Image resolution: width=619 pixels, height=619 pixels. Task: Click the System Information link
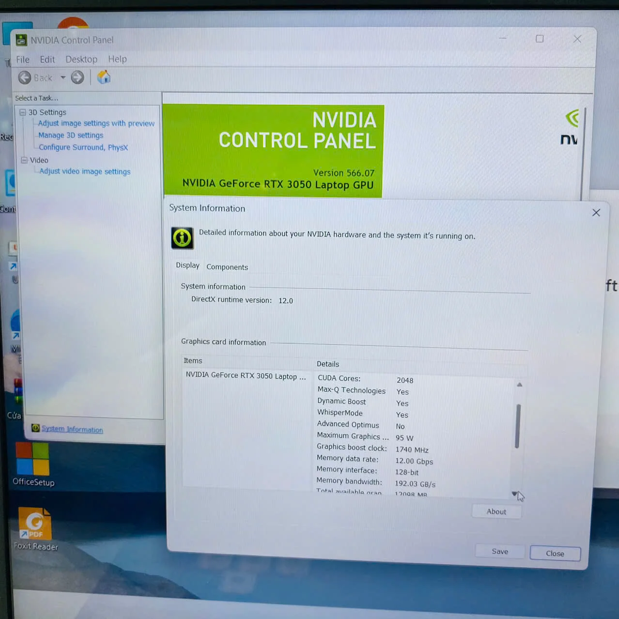tap(72, 429)
